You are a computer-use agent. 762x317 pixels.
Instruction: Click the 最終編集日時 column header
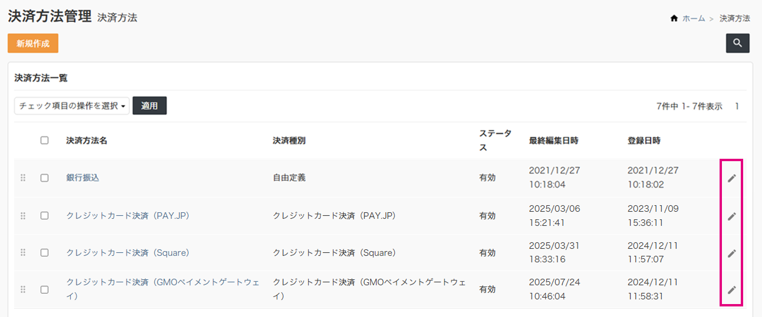[x=553, y=141]
